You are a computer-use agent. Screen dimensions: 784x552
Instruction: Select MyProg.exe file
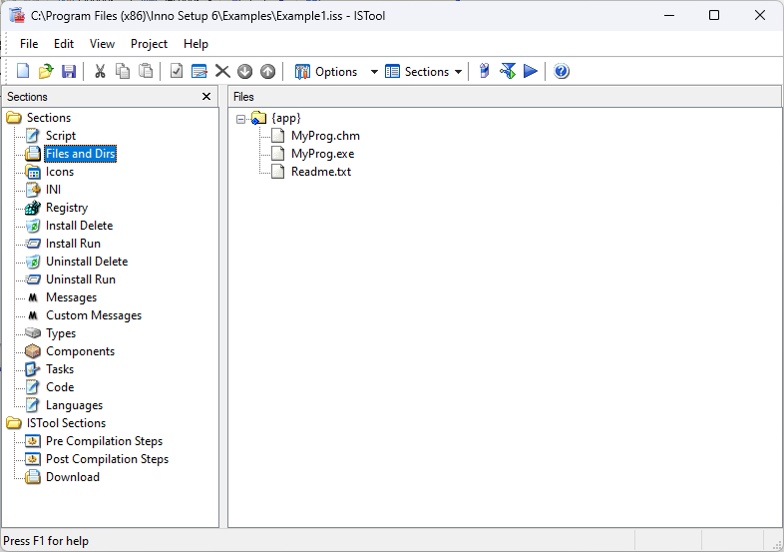[x=322, y=154]
